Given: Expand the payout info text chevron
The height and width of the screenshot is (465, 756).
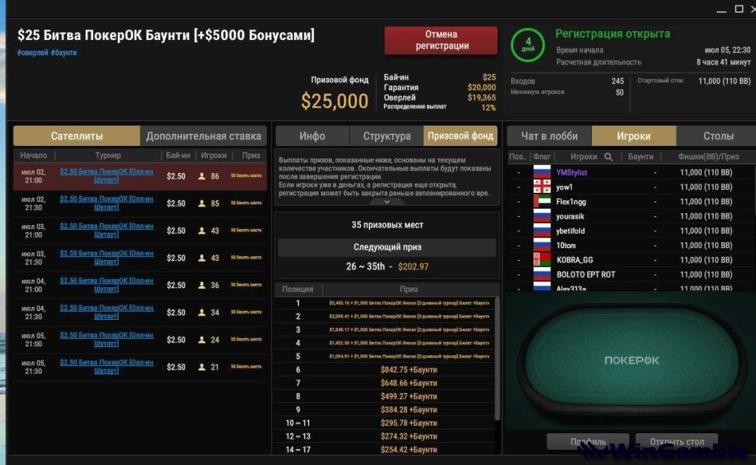Looking at the screenshot, I should point(386,202).
